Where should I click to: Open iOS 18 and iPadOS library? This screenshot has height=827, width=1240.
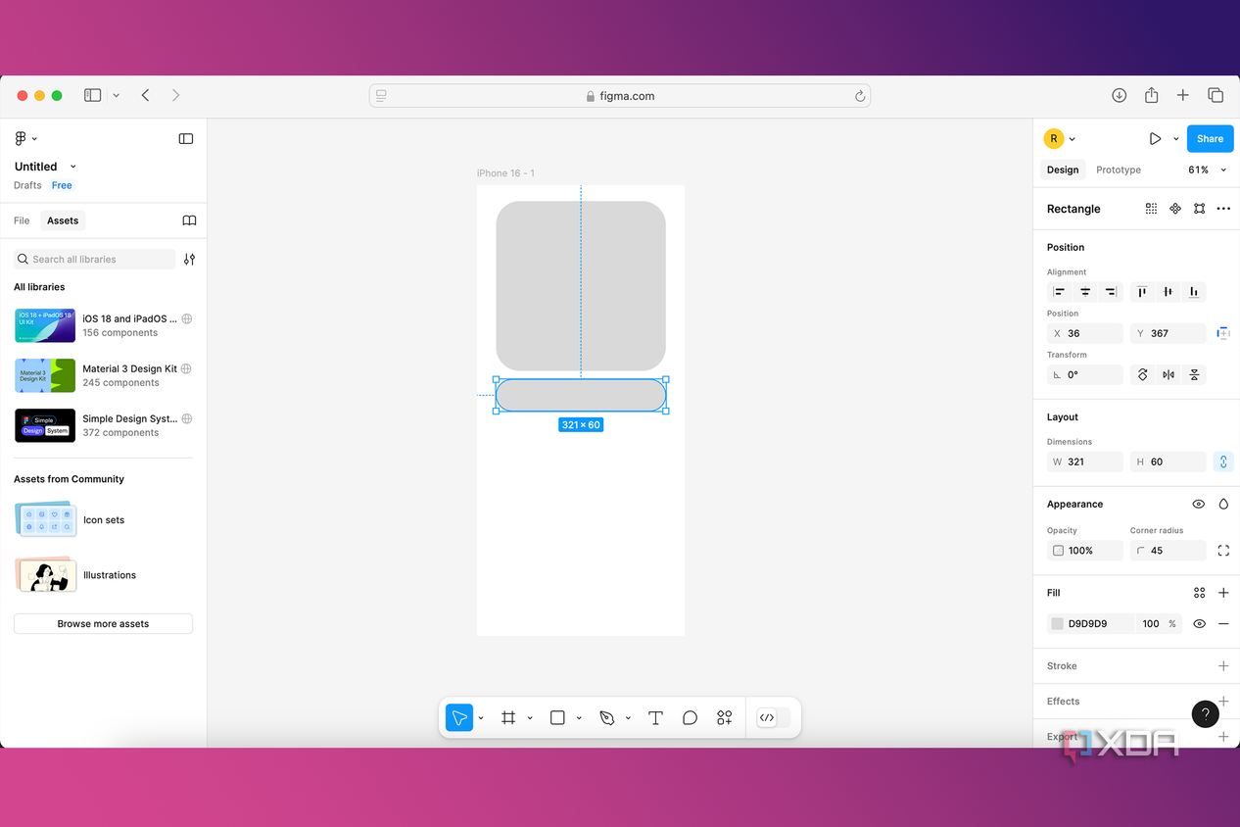pos(103,325)
